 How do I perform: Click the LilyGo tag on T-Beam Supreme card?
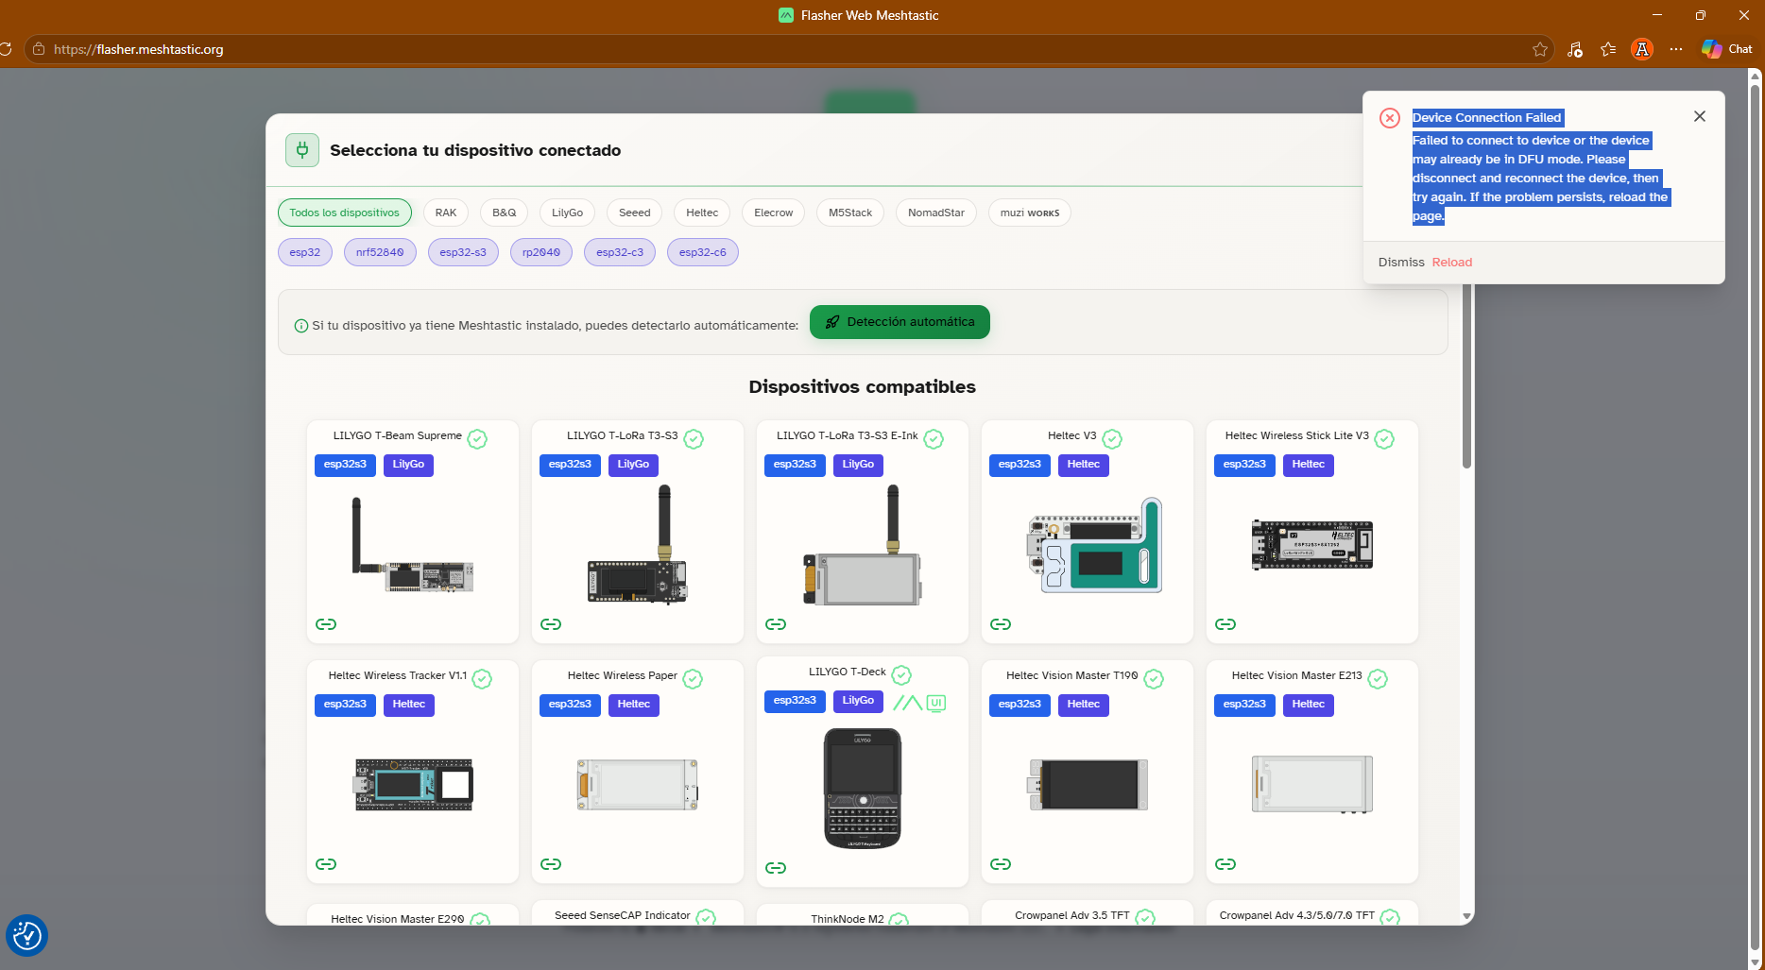408,465
